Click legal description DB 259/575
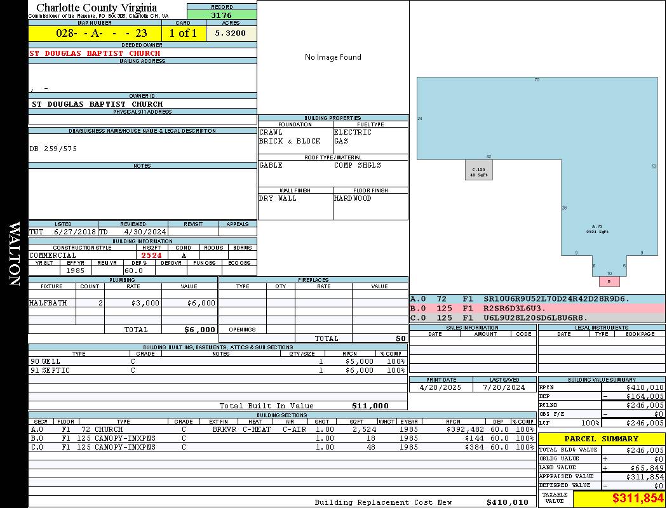 click(53, 149)
